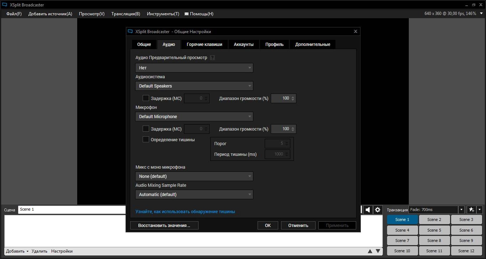
Task: Open the Инструменты(T) menu
Action: pyautogui.click(x=163, y=14)
